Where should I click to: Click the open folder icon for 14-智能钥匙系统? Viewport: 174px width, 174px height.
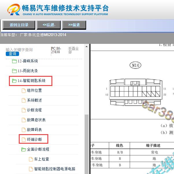(14, 81)
